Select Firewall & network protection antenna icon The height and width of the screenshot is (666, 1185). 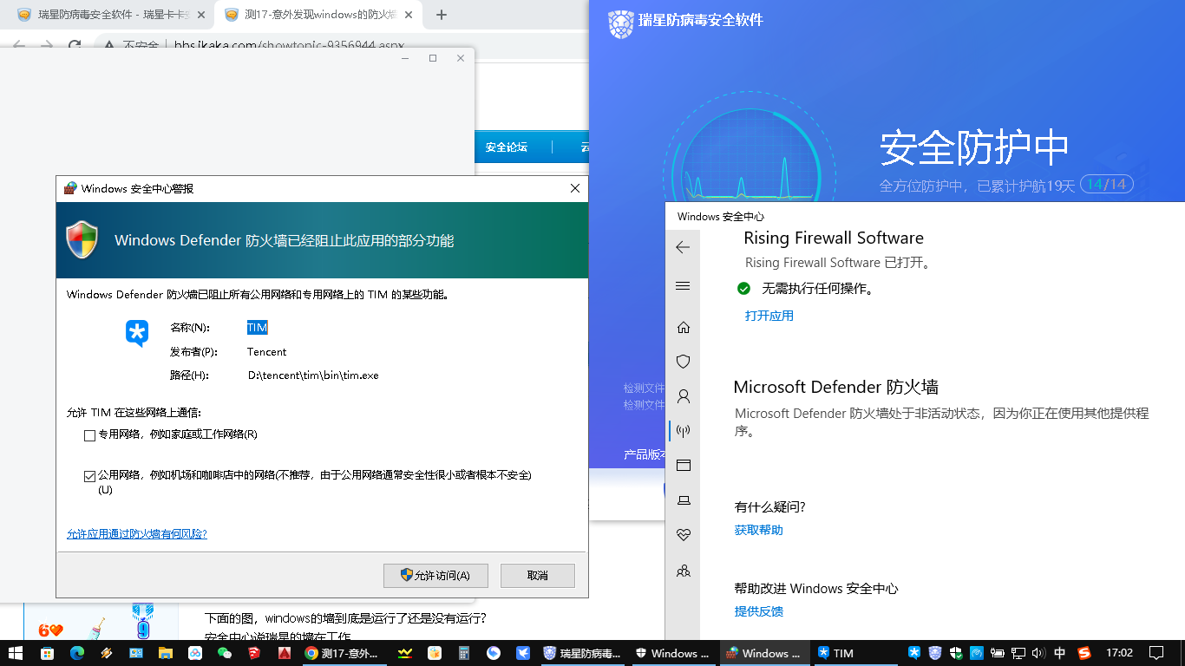[684, 431]
